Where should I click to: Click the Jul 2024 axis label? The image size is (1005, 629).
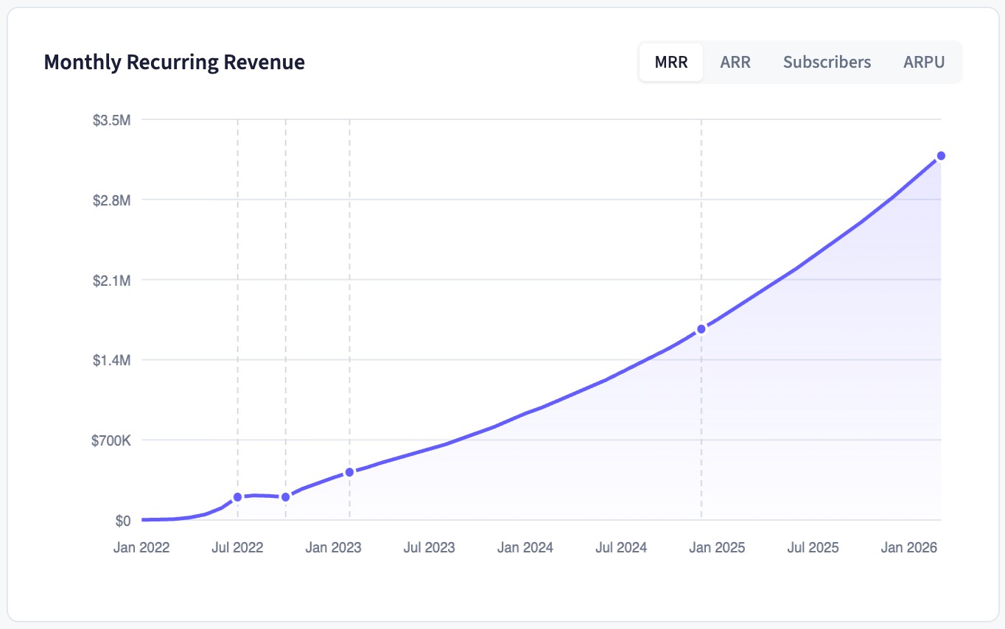click(x=621, y=547)
